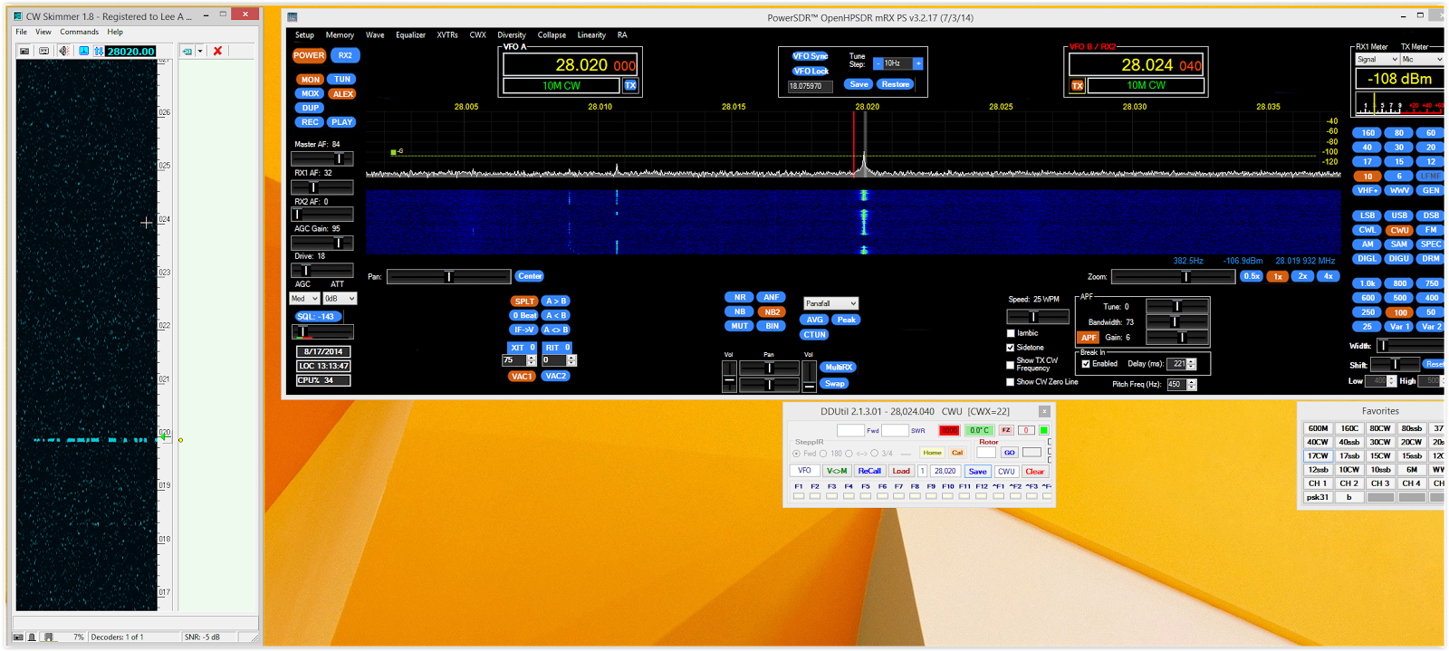
Task: Open the Panafall display mode dropdown
Action: [830, 303]
